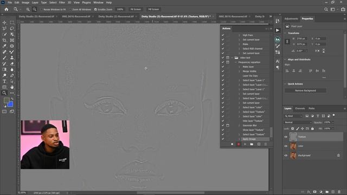347x195 pixels.
Task: Select the Dodge tool
Action: [4, 75]
